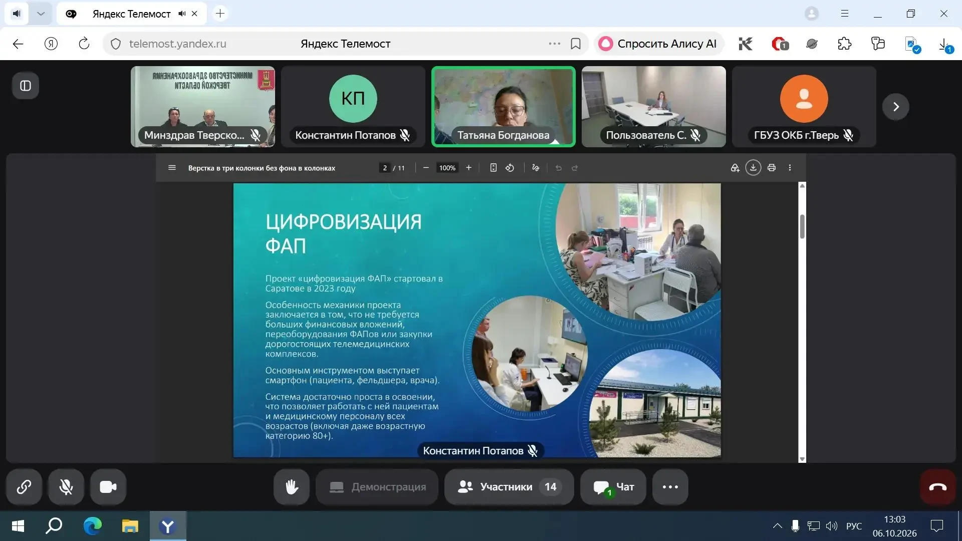Select ГБУЗ ОКБ г.Тверь participant tile
This screenshot has height=541, width=962.
pyautogui.click(x=804, y=107)
